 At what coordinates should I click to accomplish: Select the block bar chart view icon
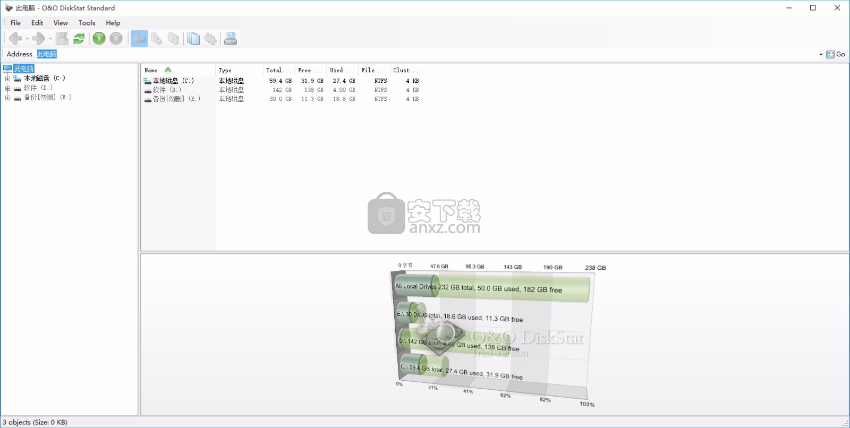[156, 38]
